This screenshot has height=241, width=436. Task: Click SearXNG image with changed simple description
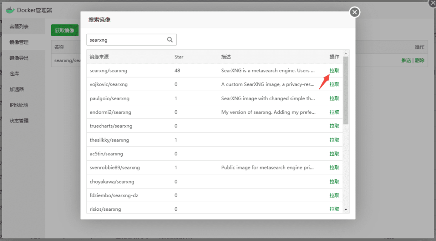click(x=268, y=98)
